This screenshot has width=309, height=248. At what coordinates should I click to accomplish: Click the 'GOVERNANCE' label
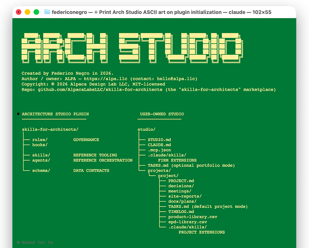point(86,140)
